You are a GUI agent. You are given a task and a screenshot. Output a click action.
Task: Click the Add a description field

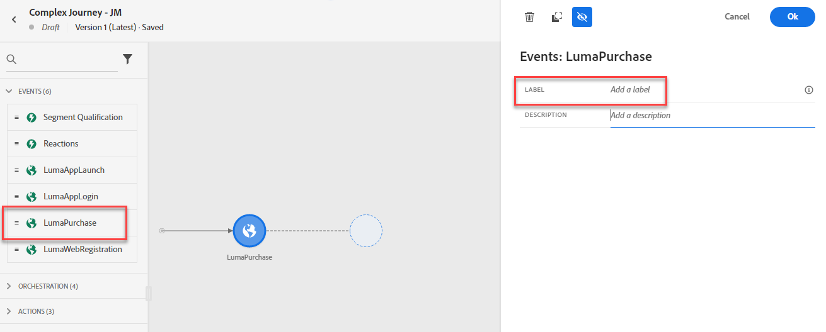tap(713, 115)
